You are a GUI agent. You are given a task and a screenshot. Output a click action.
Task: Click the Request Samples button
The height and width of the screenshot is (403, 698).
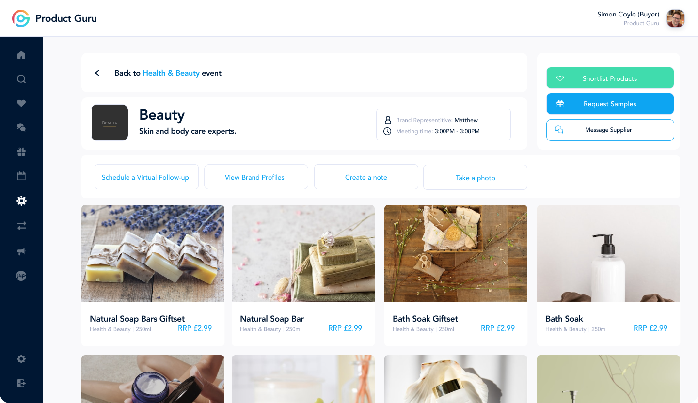coord(610,104)
